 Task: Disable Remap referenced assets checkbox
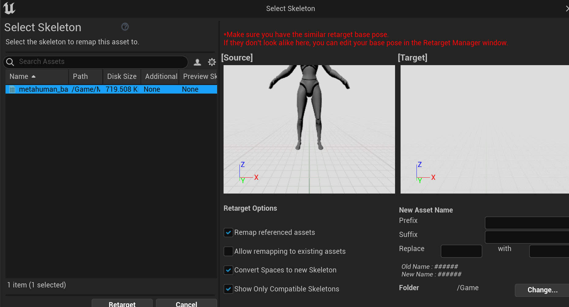[228, 232]
